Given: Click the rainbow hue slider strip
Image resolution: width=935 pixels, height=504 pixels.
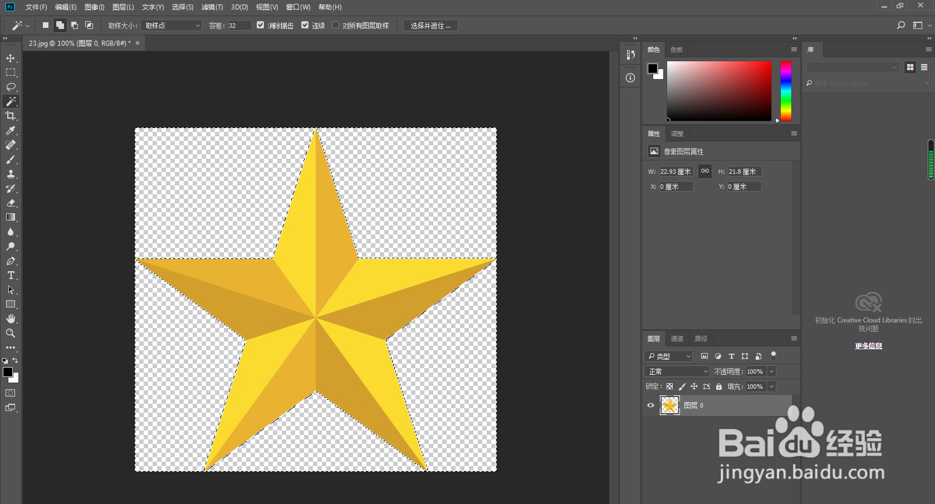Looking at the screenshot, I should tap(786, 91).
